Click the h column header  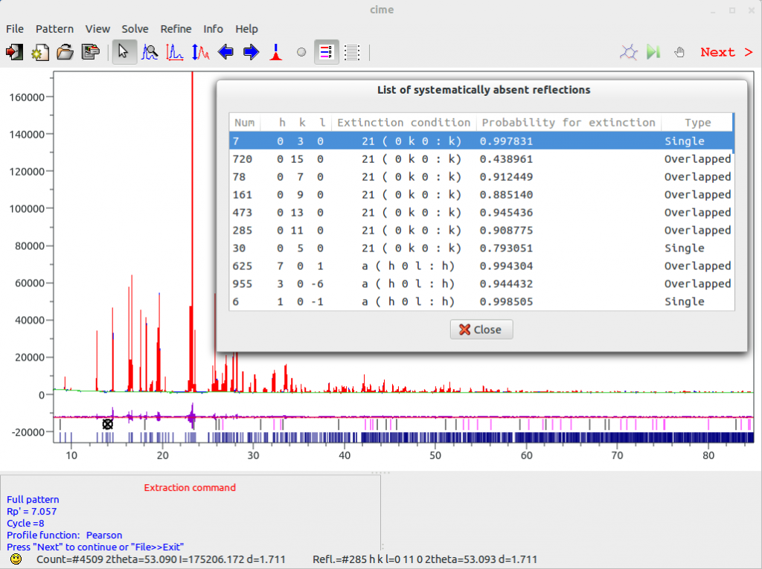tap(282, 123)
